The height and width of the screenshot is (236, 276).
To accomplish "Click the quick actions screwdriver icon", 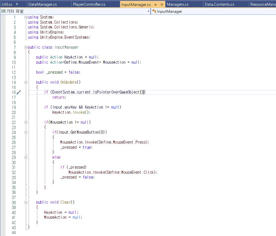I will [x=18, y=92].
